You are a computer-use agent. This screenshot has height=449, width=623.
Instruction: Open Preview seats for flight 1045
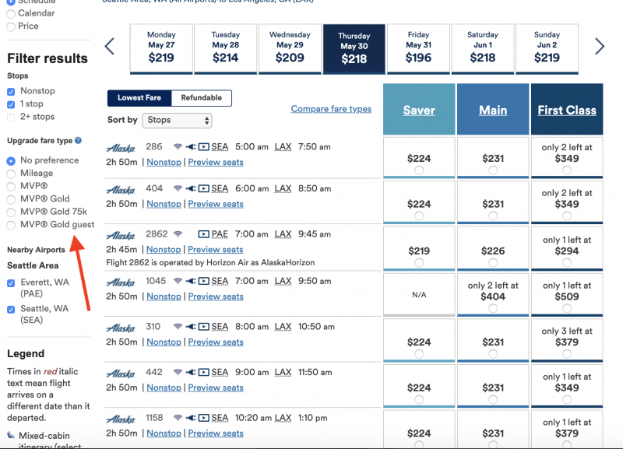click(x=216, y=296)
